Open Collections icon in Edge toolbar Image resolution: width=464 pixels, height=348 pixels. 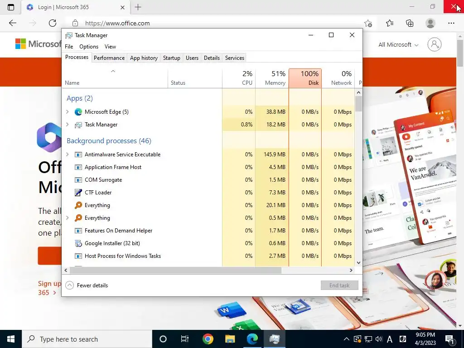410,23
